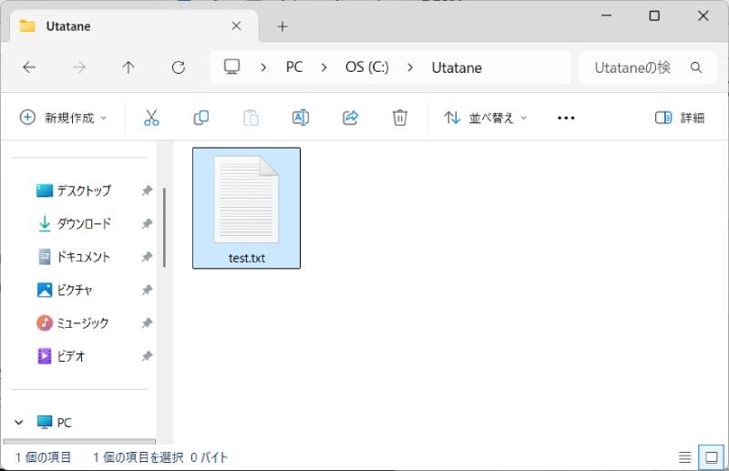729x471 pixels.
Task: Close the Utatane tab
Action: [x=236, y=26]
